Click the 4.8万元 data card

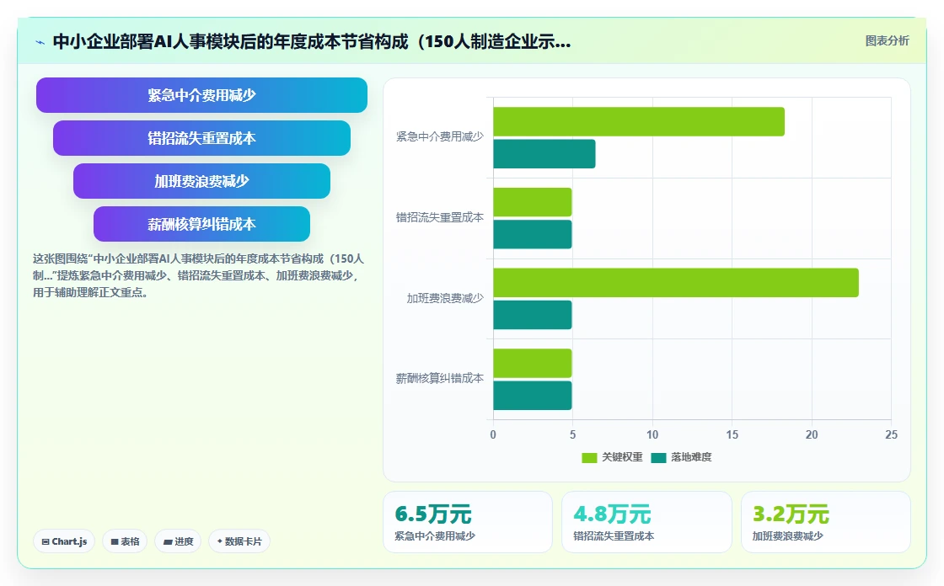[x=646, y=522]
